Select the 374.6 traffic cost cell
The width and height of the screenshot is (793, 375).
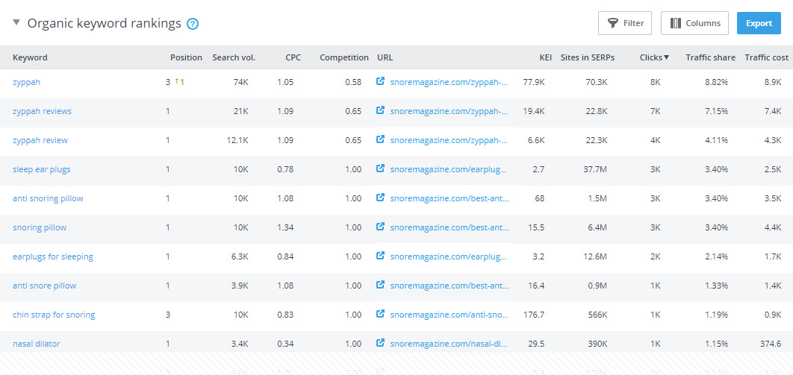click(x=771, y=344)
